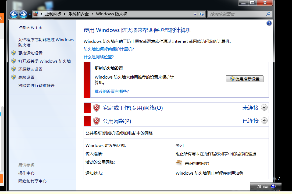Click red shield icon beside 公用网络(P)
Image resolution: width=292 pixels, height=194 pixels.
pos(97,121)
